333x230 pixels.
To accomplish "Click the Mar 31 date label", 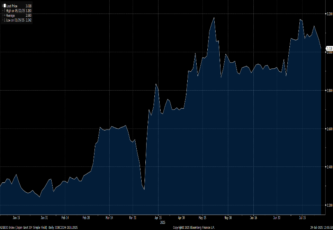I will pyautogui.click(x=133, y=218).
